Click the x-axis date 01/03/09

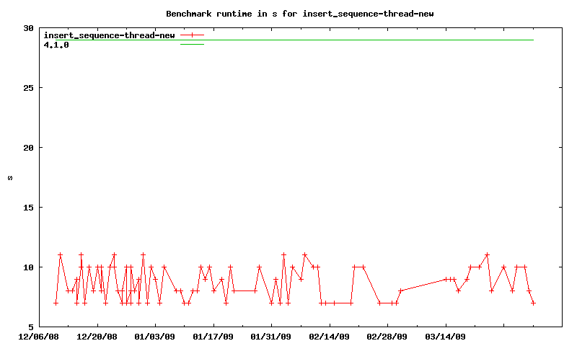coord(155,336)
